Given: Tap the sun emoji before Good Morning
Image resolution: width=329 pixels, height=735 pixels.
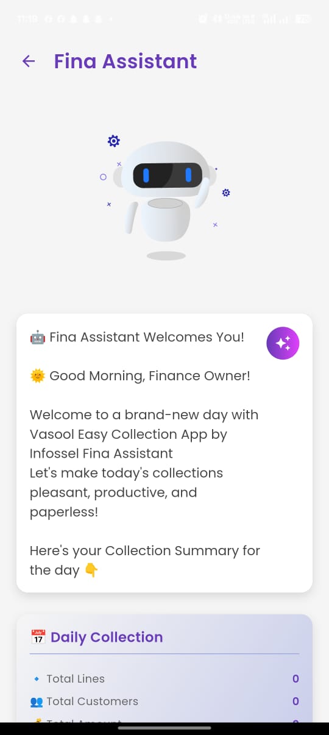Looking at the screenshot, I should coord(37,376).
